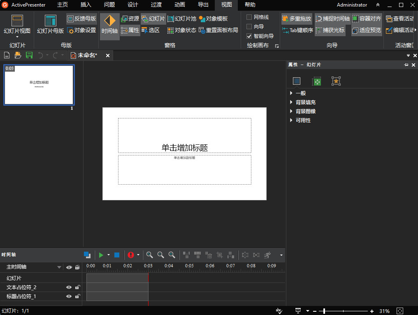
Task: Open the 幻灯片池 slide pools pane
Action: tap(182, 19)
